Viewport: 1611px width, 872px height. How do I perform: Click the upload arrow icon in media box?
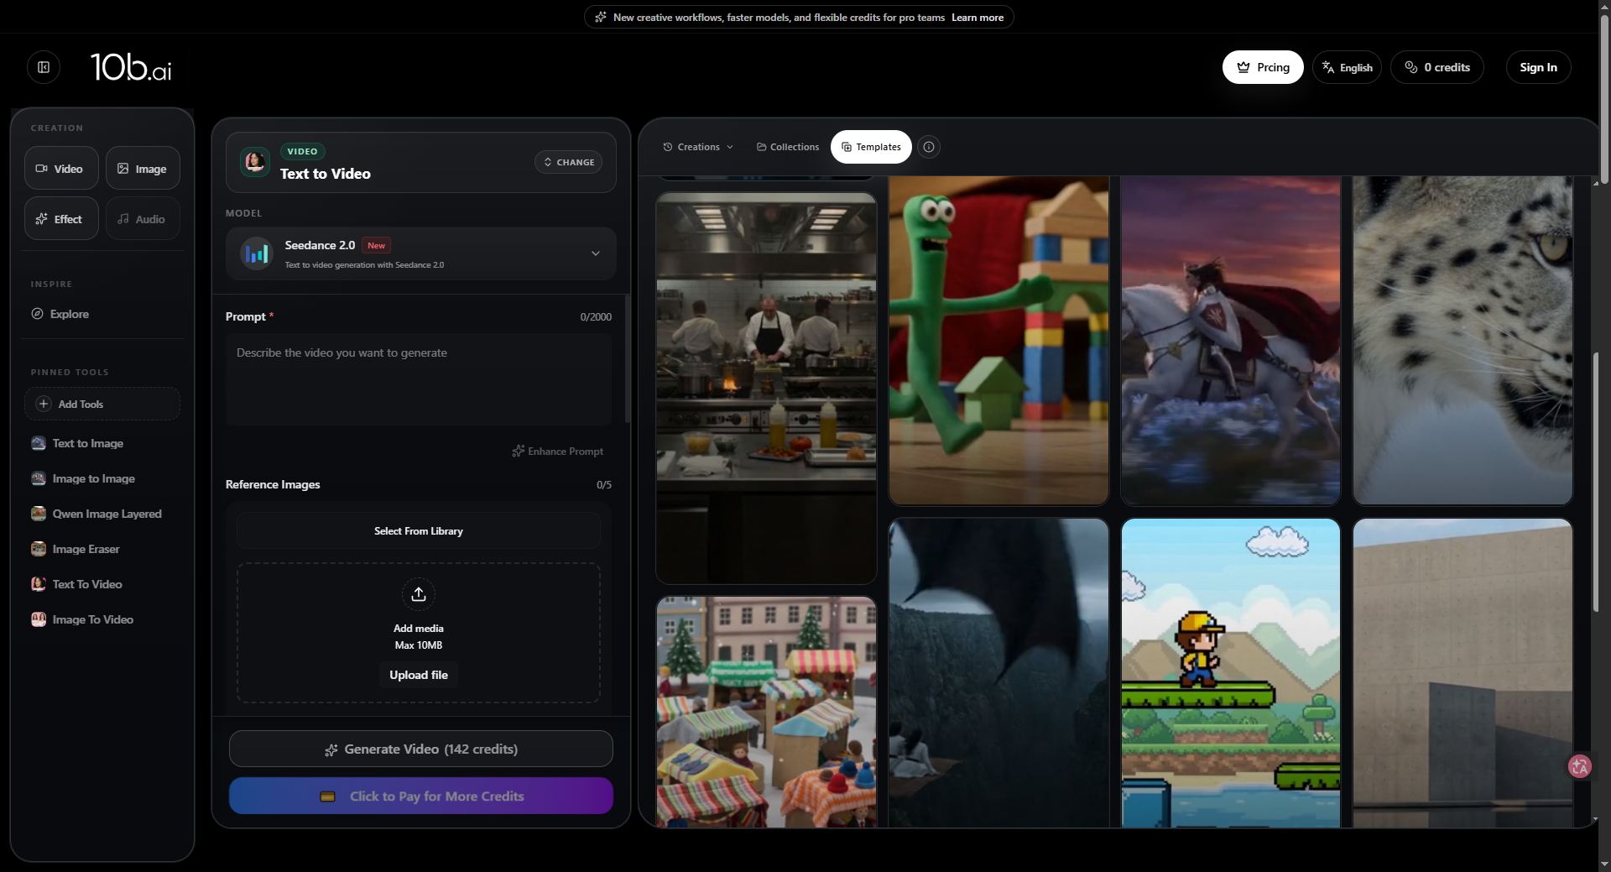point(419,594)
